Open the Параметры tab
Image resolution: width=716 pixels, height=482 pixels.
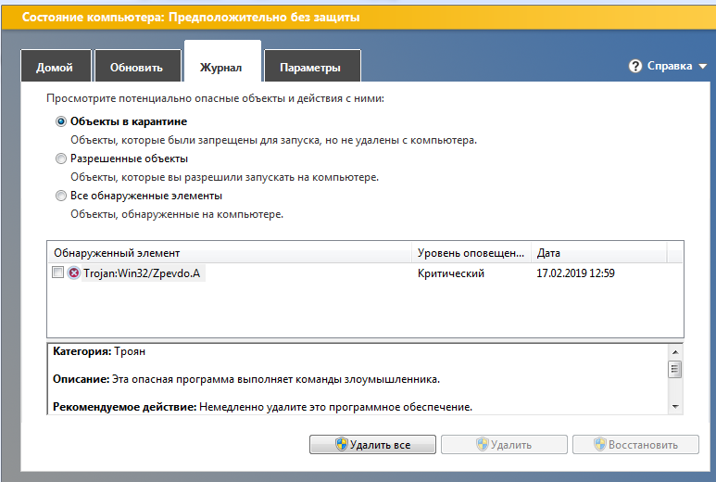[x=312, y=66]
